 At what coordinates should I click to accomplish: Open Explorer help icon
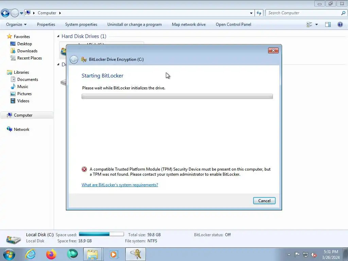340,24
